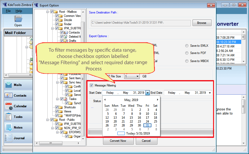Click the Browse button

click(x=202, y=23)
